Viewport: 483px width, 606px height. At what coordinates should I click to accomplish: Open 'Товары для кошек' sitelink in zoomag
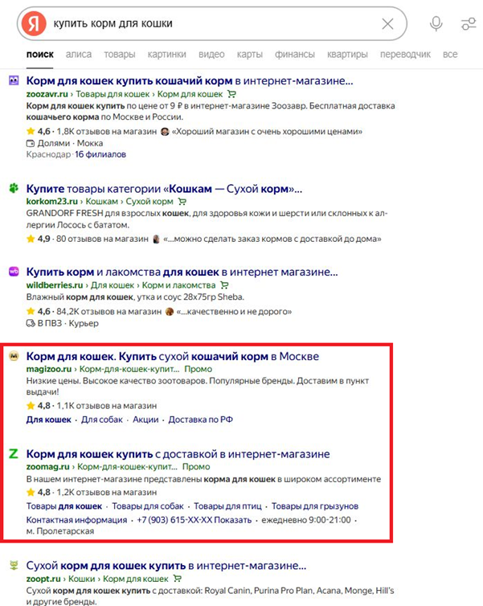point(64,506)
